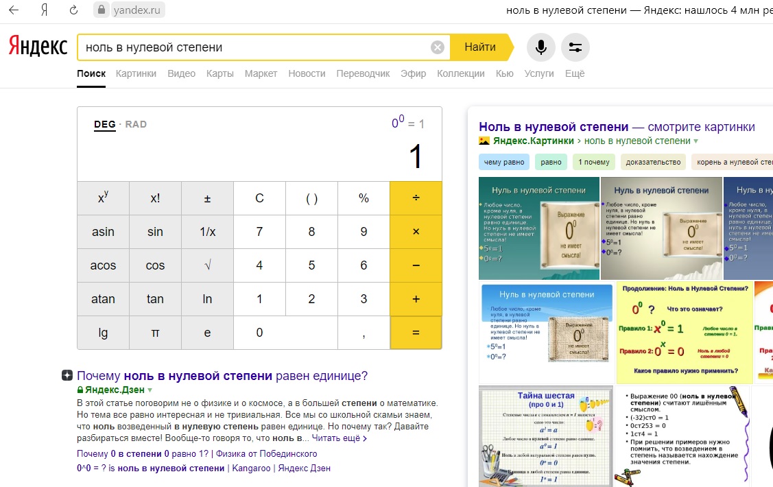This screenshot has height=487, width=773.
Task: Click the microphone voice search icon
Action: (x=540, y=47)
